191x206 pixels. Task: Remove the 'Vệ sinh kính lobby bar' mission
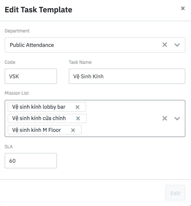click(x=78, y=107)
